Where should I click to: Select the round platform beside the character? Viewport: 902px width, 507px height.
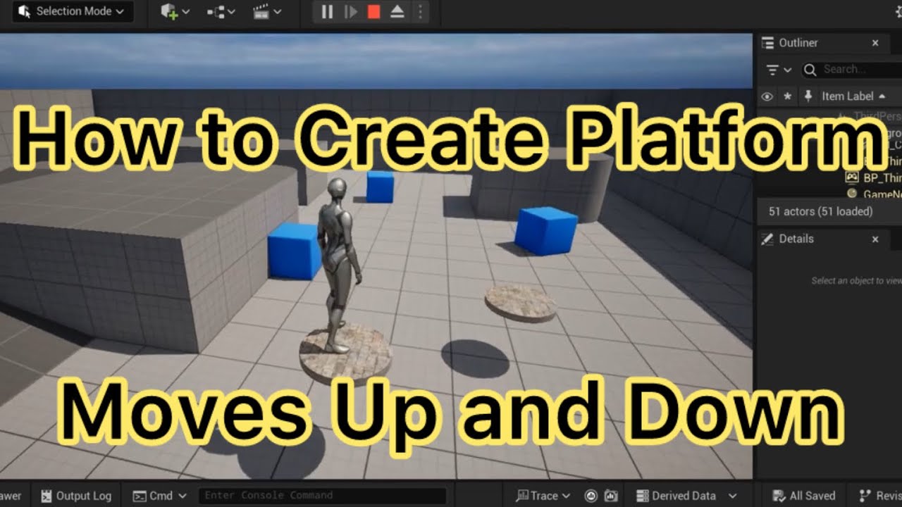(521, 303)
